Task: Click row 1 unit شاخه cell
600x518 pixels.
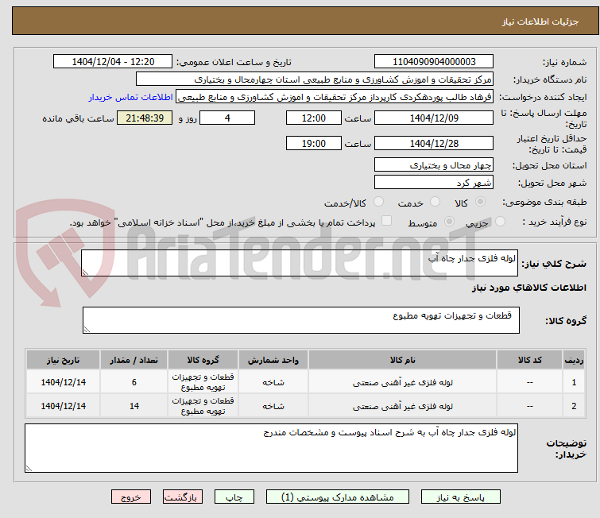Action: coord(273,382)
